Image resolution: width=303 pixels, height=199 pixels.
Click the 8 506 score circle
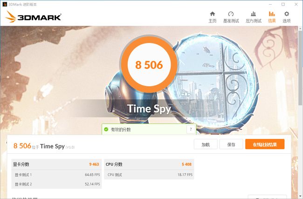tap(149, 64)
